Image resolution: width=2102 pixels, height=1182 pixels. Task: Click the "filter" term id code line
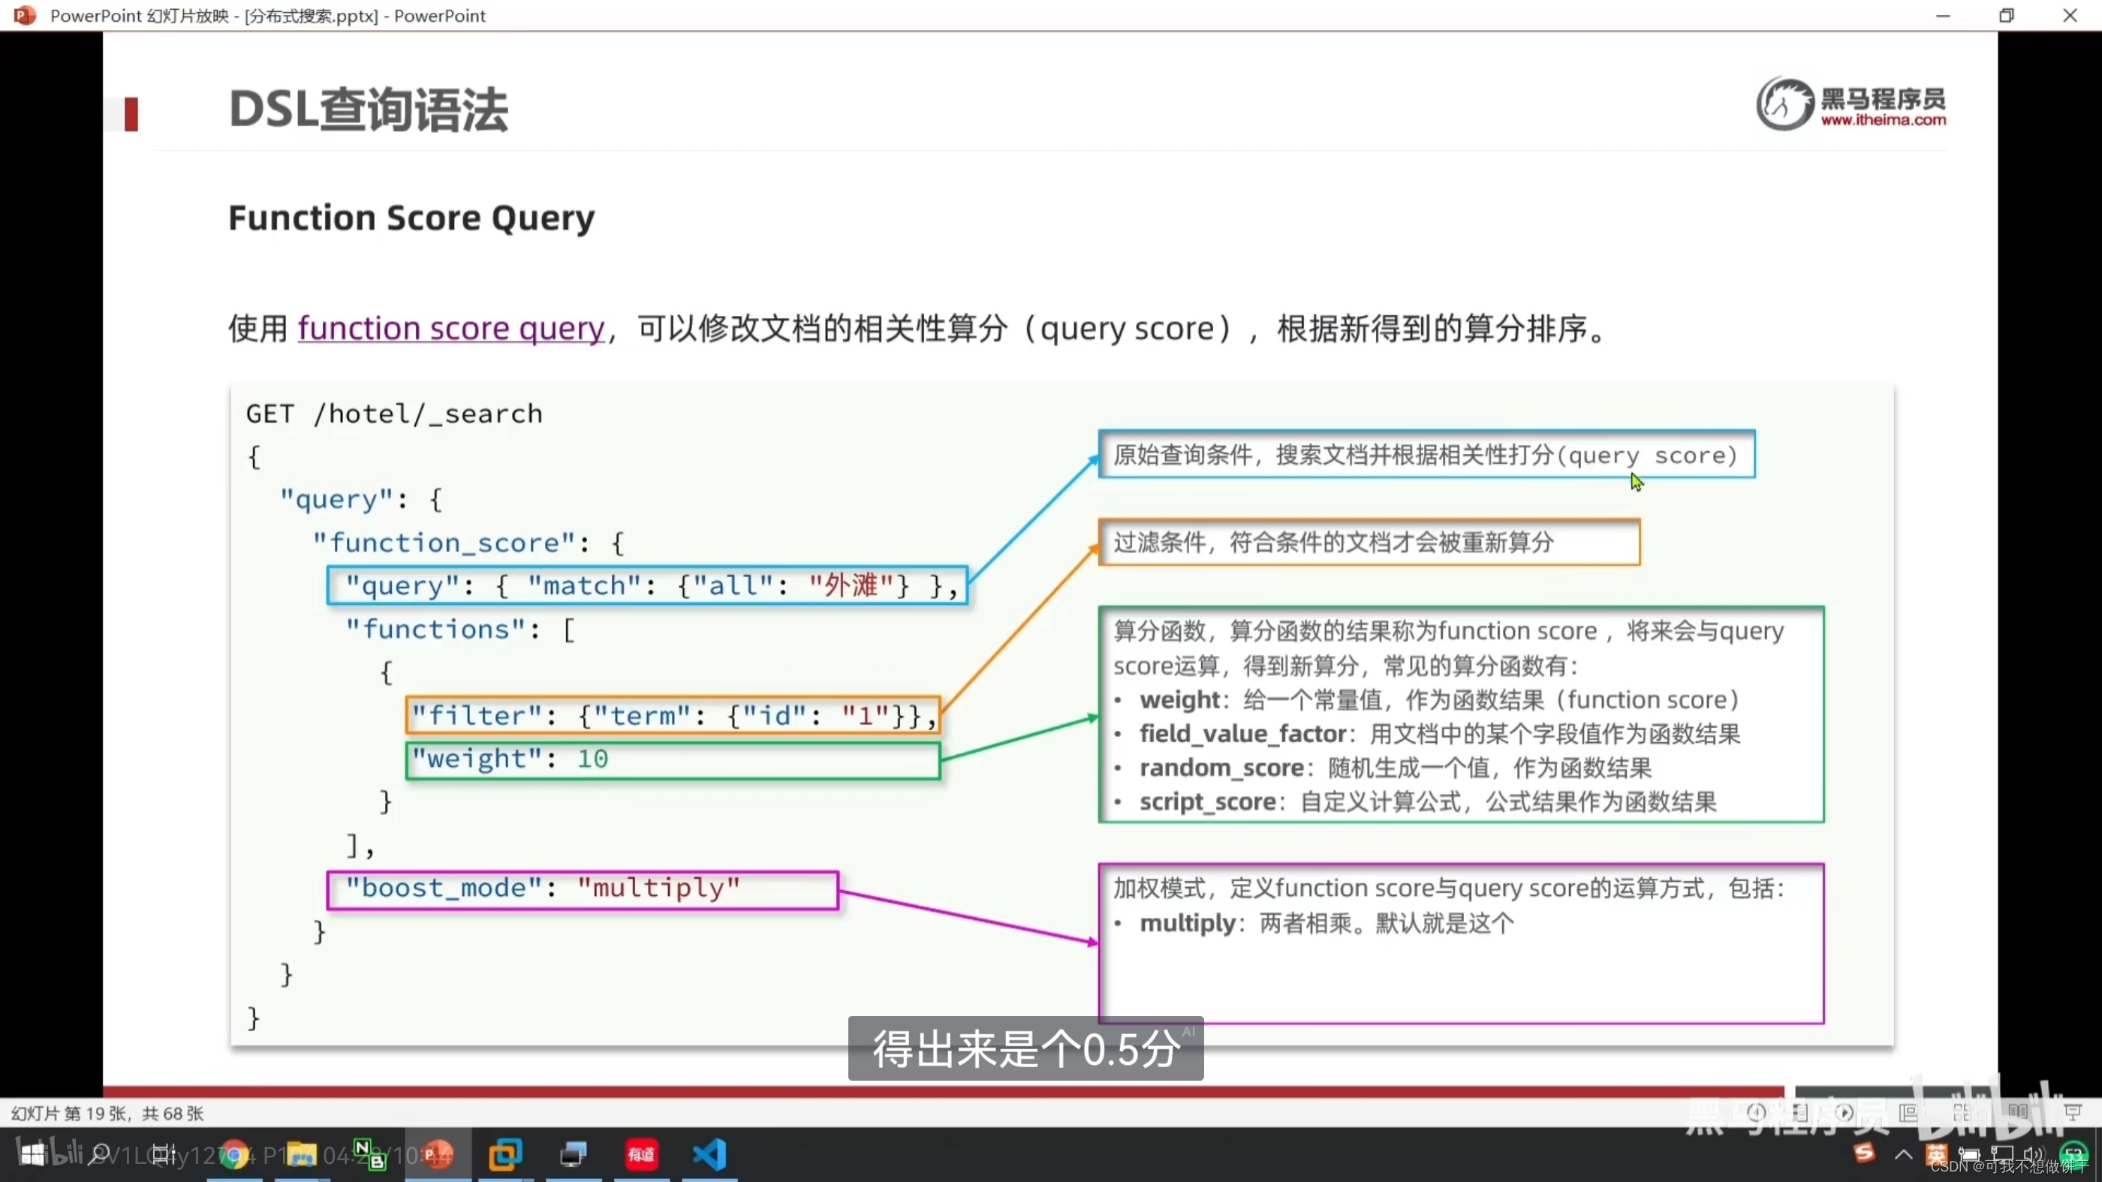[673, 715]
